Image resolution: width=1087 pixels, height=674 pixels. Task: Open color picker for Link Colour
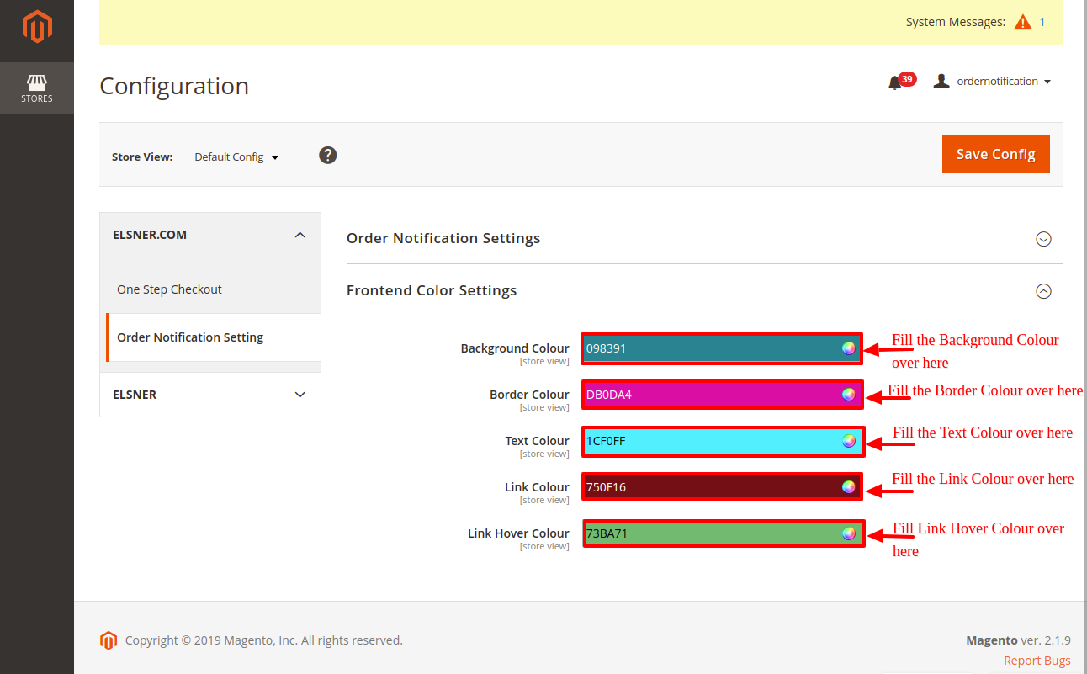[848, 487]
